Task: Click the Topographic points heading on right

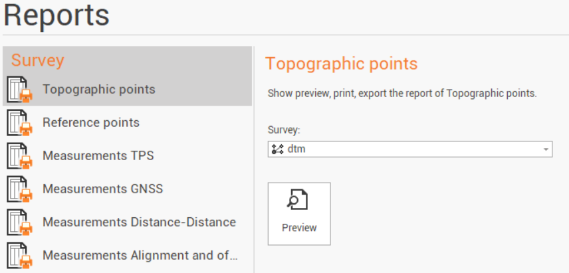Action: point(341,64)
